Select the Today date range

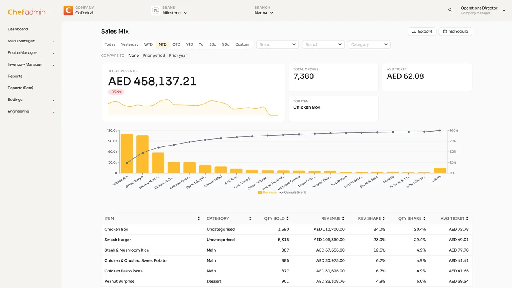110,44
